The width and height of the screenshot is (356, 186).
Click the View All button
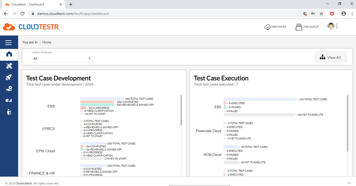(331, 57)
